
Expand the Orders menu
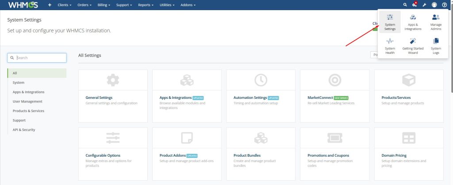tap(84, 5)
